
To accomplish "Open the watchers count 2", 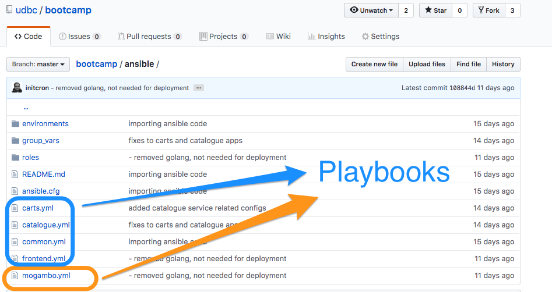I will (406, 10).
